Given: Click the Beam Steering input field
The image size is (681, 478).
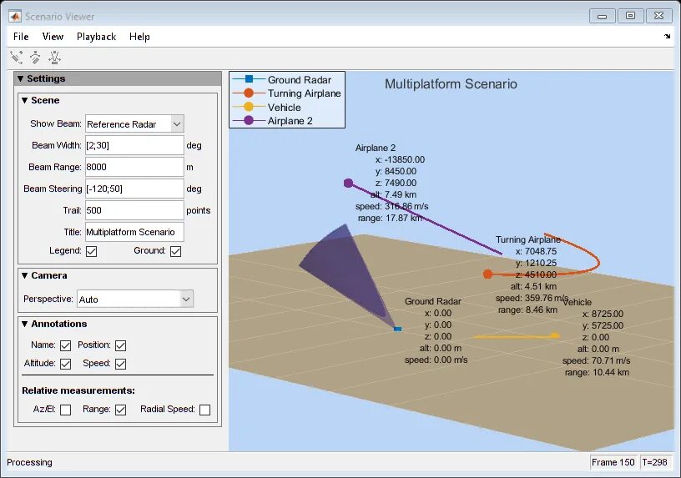Looking at the screenshot, I should [x=134, y=189].
